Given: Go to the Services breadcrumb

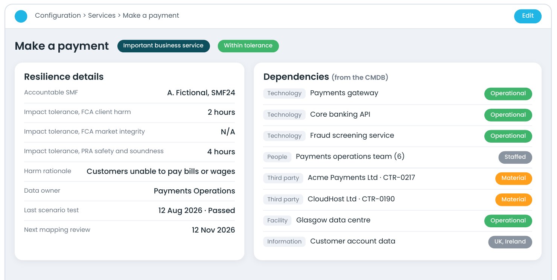Looking at the screenshot, I should pos(102,16).
